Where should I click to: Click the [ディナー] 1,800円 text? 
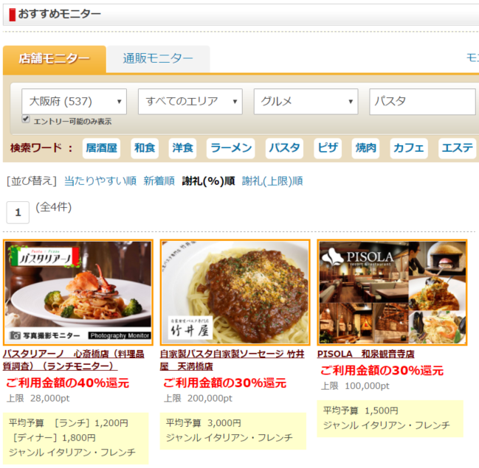(54, 438)
